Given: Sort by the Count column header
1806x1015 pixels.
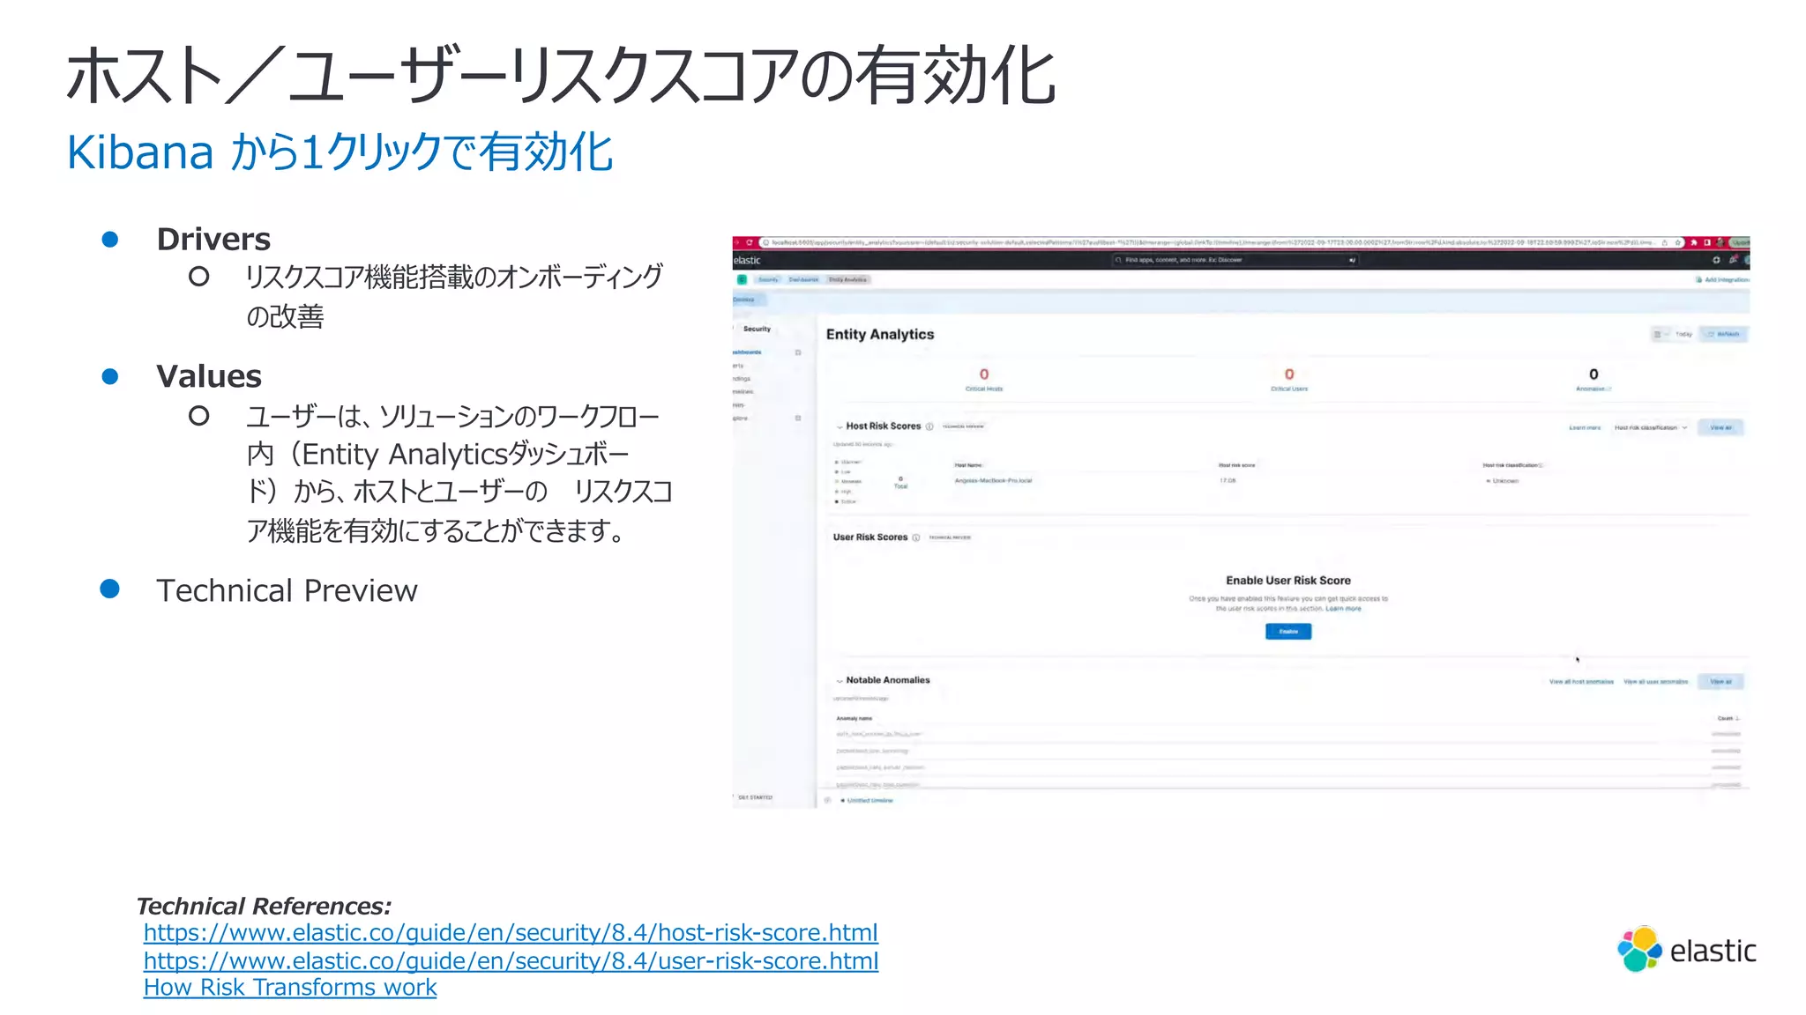Looking at the screenshot, I should (x=1728, y=718).
